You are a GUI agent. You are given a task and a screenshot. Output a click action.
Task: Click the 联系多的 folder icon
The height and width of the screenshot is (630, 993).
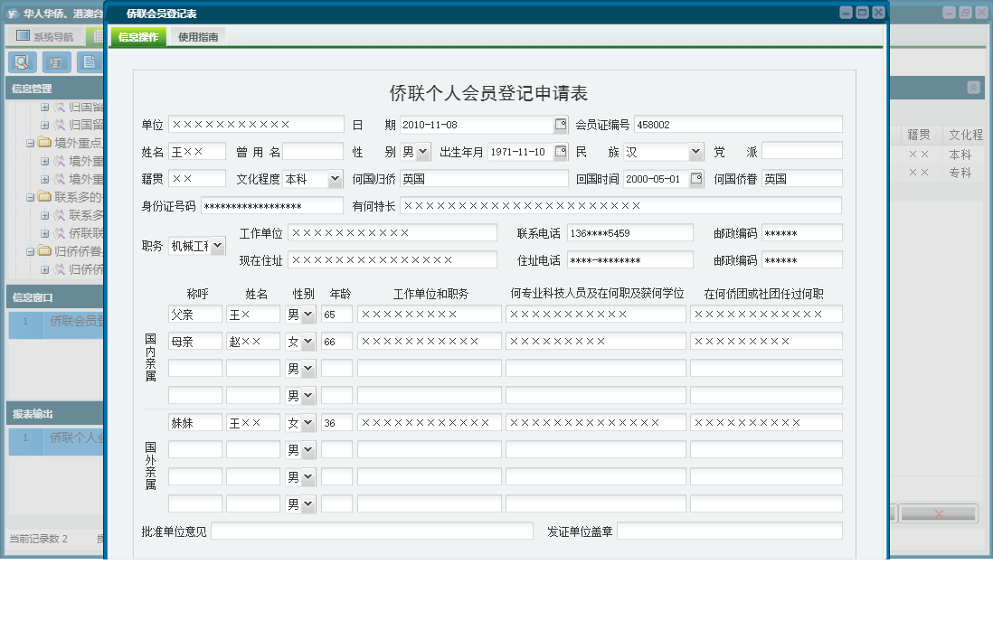(43, 197)
